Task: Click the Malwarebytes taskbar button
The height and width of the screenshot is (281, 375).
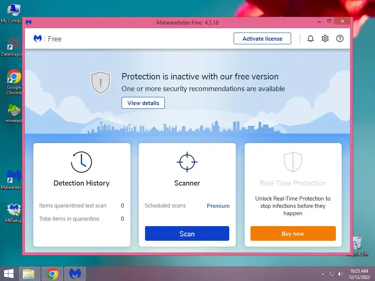Action: click(75, 274)
